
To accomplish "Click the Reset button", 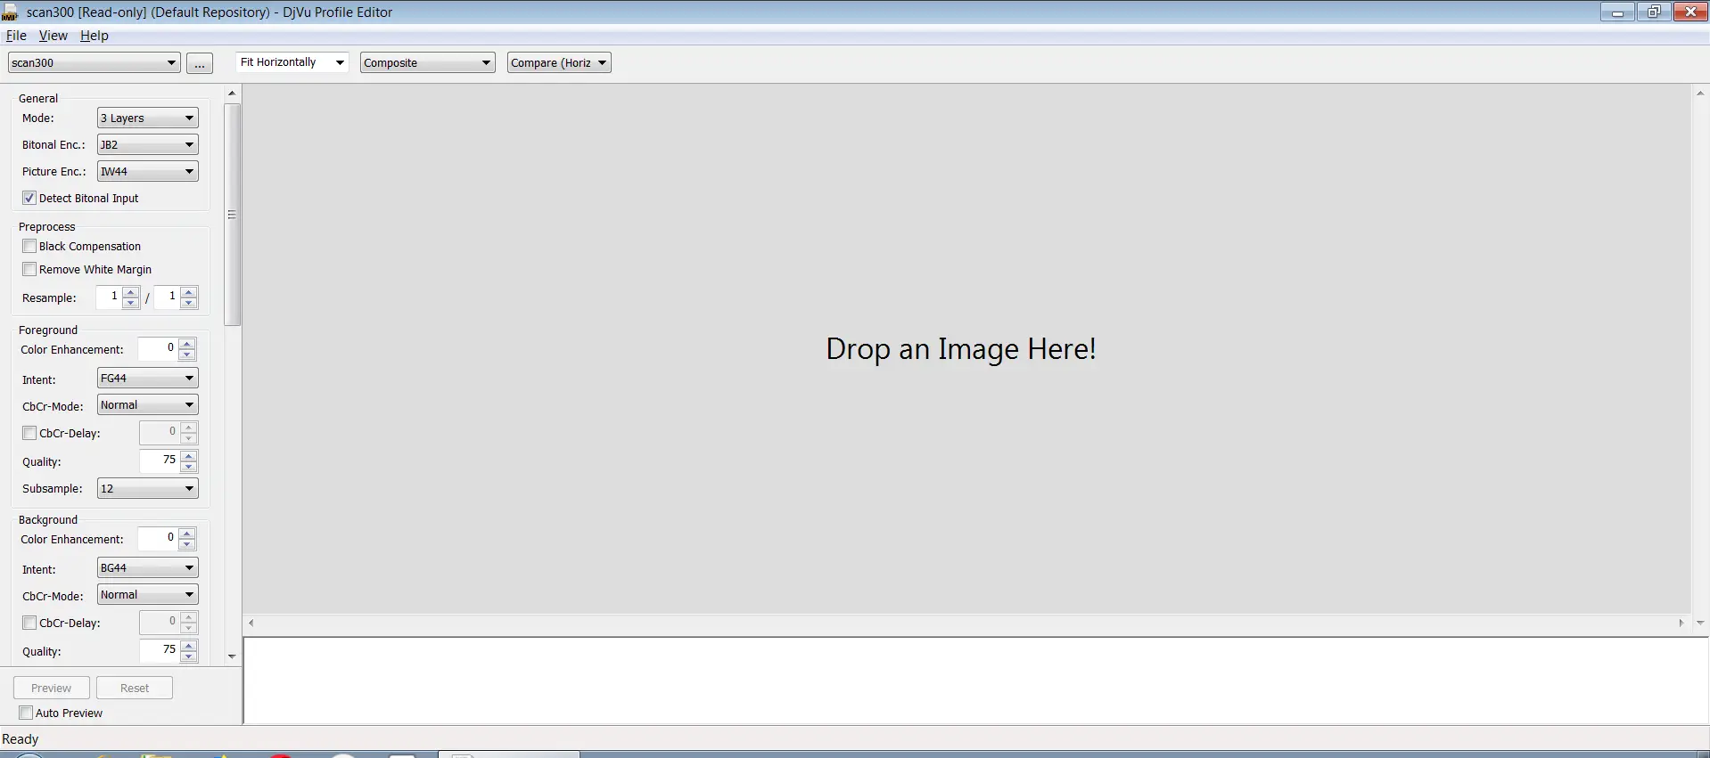I will 135,688.
